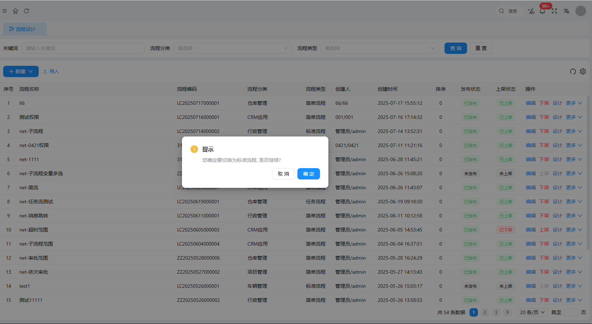Viewport: 592px width, 324px height.
Task: Click the table reload icon
Action: pos(573,71)
